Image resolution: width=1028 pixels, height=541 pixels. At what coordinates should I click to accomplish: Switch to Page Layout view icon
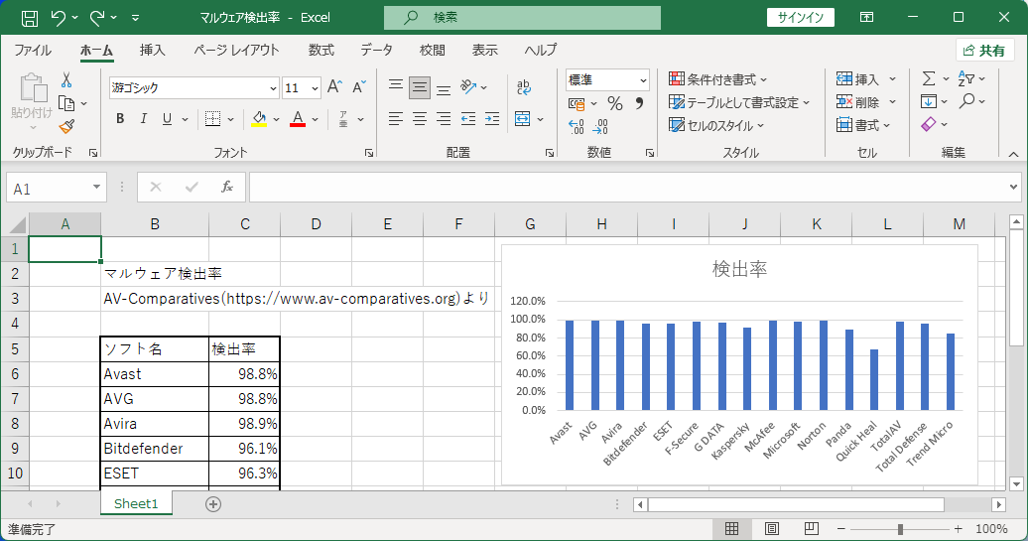pyautogui.click(x=772, y=528)
